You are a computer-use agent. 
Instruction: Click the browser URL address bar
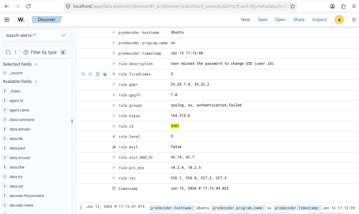coord(180,6)
